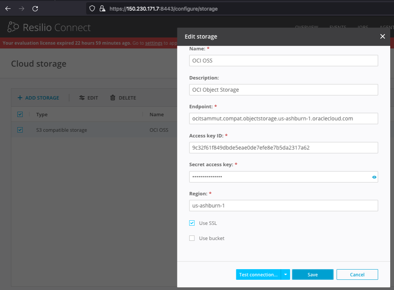Disable the Use SSL option

(x=192, y=223)
